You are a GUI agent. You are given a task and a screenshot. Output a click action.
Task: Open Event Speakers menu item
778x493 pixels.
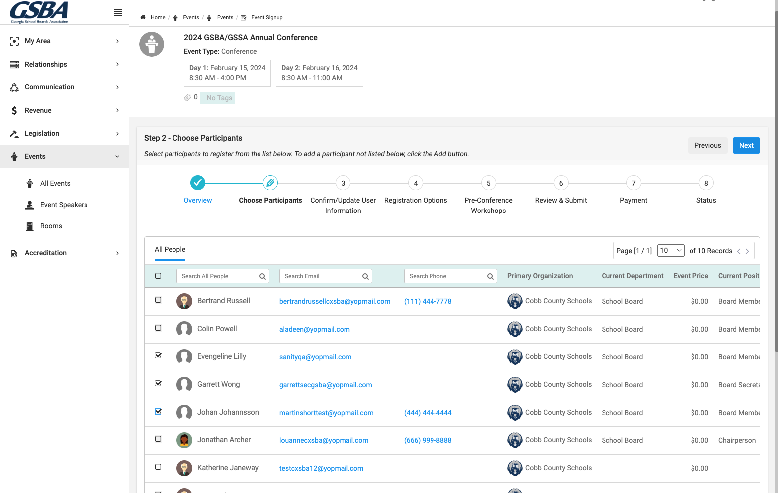pyautogui.click(x=64, y=205)
